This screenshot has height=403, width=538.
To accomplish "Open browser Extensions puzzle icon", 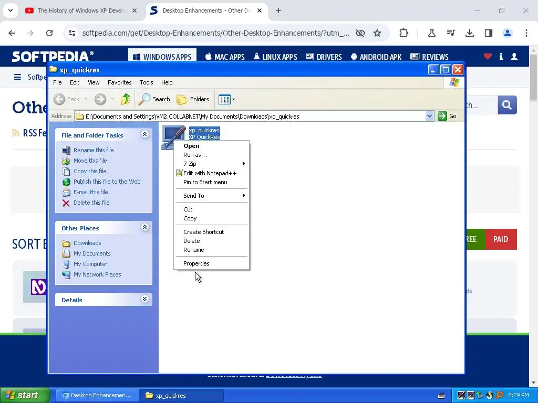I will pyautogui.click(x=404, y=33).
